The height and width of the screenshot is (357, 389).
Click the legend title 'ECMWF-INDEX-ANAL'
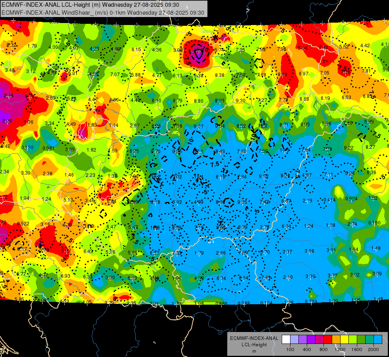click(254, 338)
